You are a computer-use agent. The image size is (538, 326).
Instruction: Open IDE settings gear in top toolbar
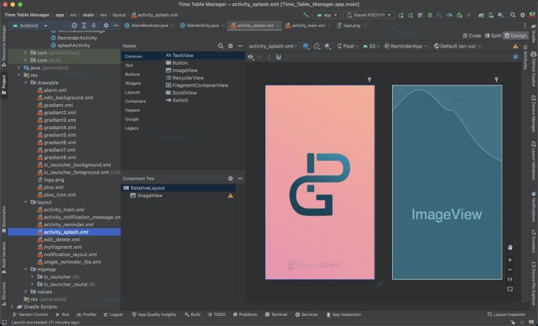[x=523, y=15]
